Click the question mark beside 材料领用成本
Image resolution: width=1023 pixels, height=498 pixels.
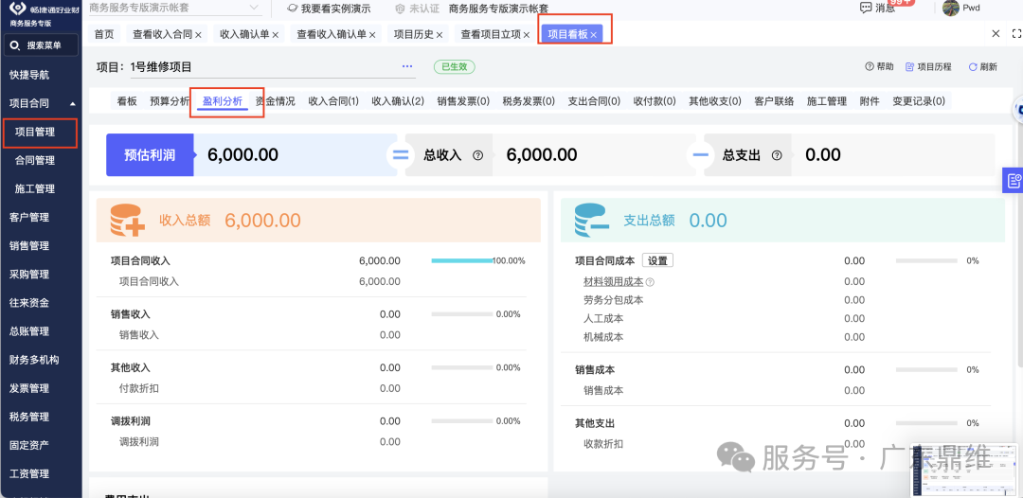(x=651, y=282)
